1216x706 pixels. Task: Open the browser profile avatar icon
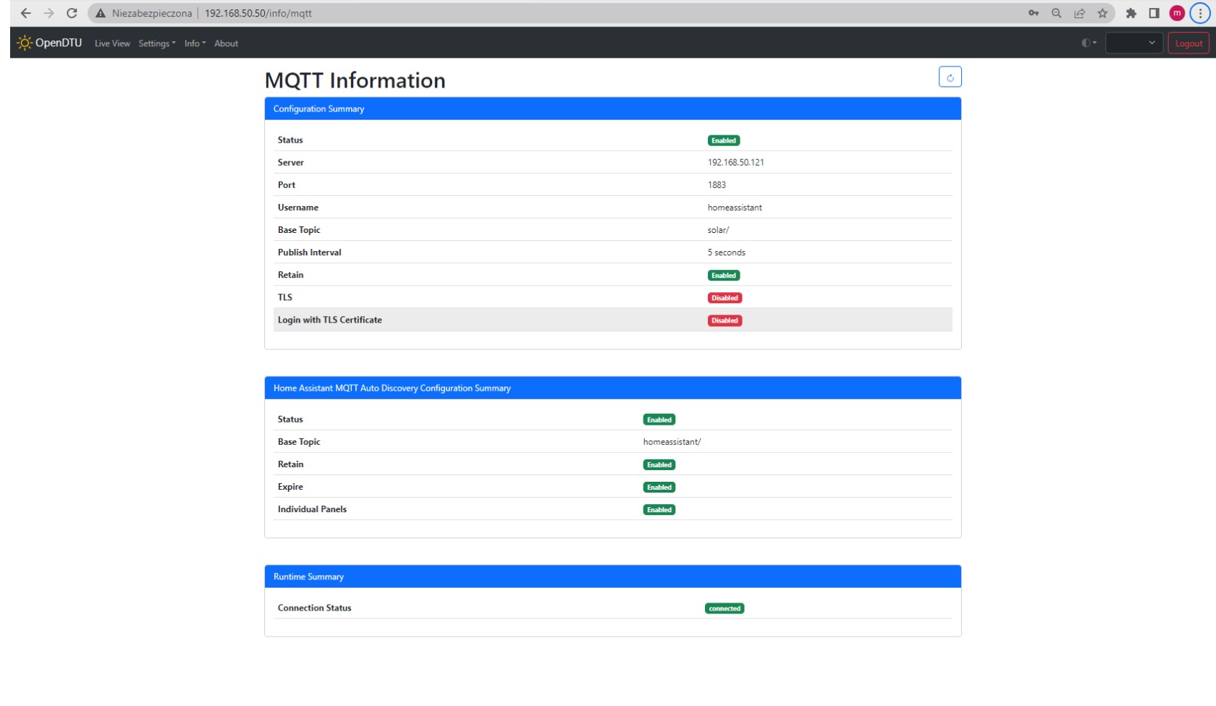tap(1176, 13)
